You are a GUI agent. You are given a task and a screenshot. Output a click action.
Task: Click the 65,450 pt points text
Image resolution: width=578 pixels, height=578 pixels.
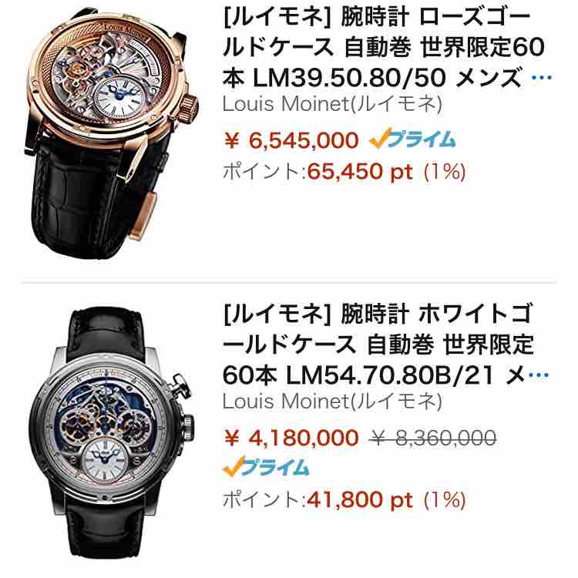360,171
